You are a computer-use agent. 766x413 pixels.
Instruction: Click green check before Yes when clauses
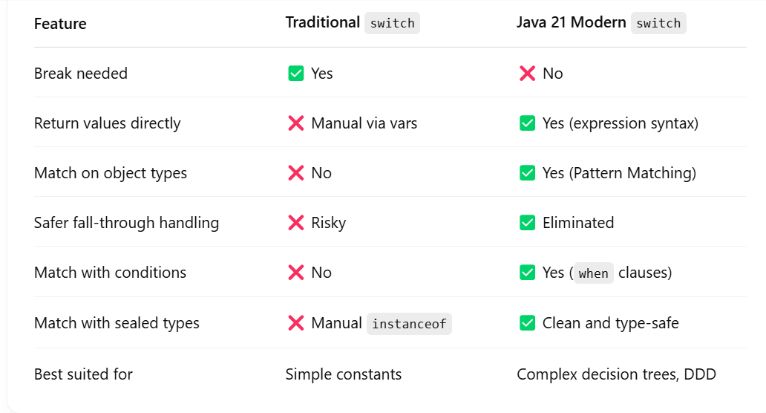point(527,272)
